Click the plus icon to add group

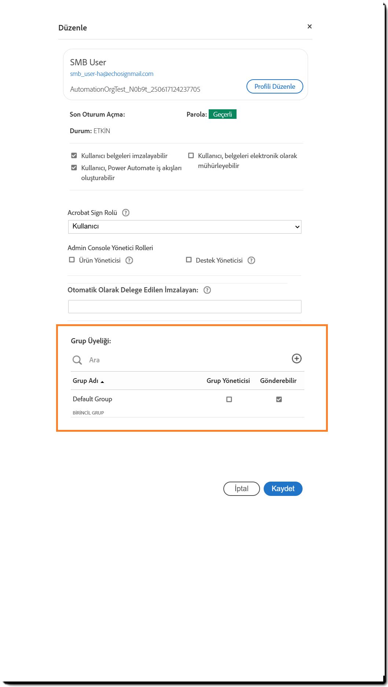pos(297,358)
